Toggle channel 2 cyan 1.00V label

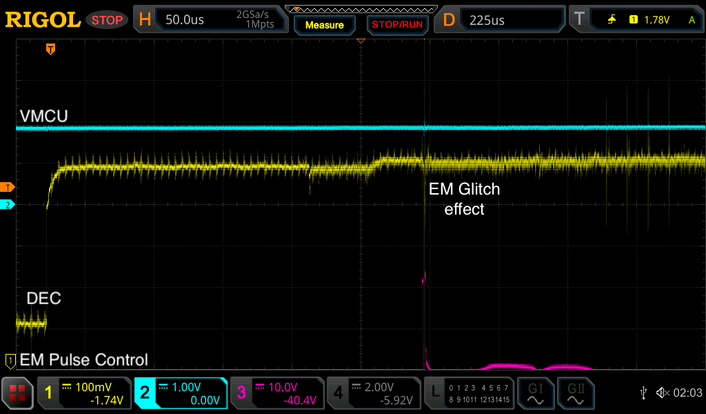(181, 393)
